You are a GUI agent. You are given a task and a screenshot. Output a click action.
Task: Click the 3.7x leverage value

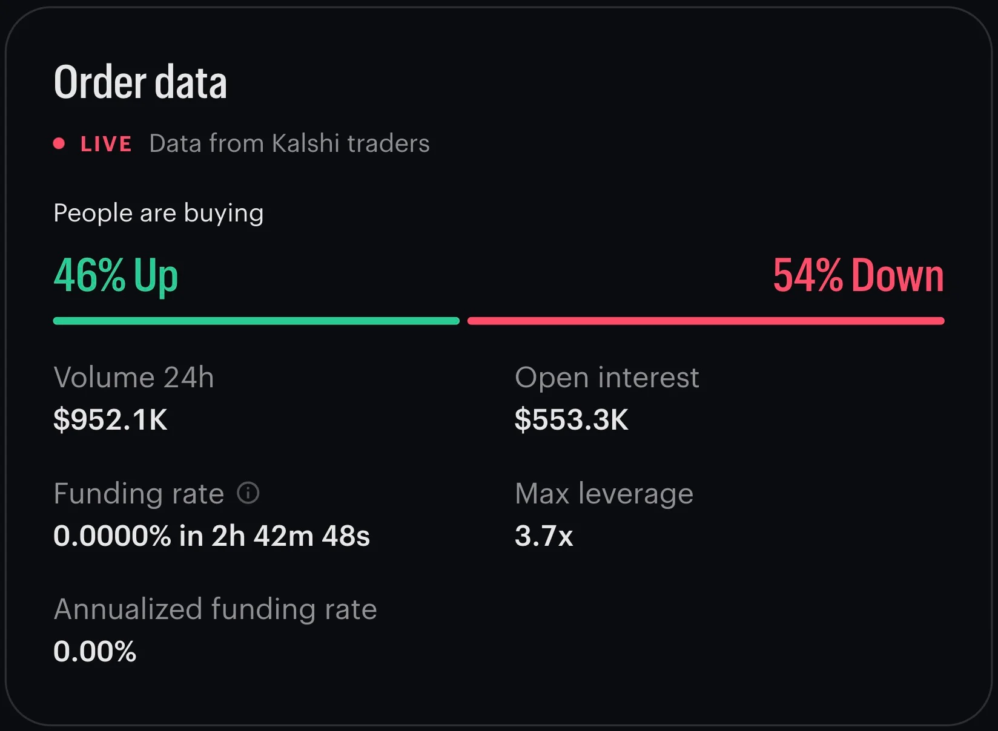544,536
